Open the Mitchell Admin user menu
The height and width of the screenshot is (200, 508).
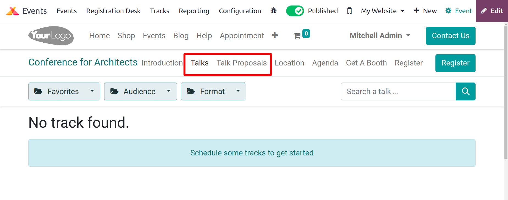[380, 35]
